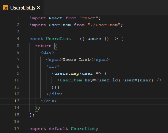Click line number 17 in gutter
This screenshot has height=133, width=168.
[17, 129]
